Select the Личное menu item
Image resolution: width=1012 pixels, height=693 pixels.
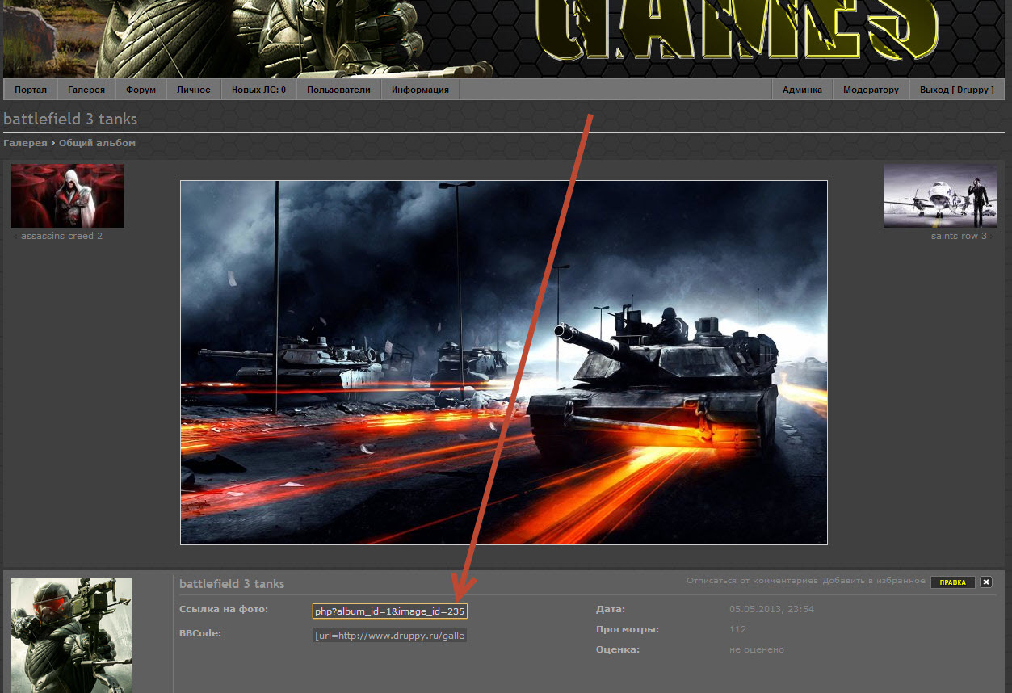coord(194,90)
